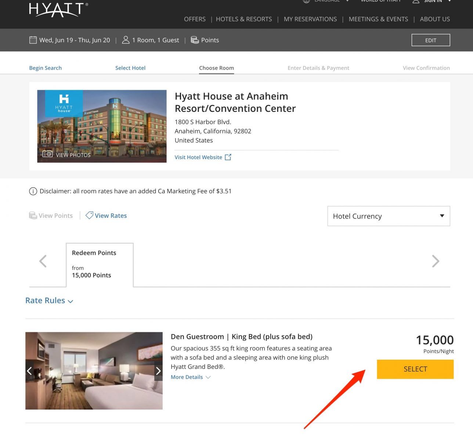
Task: Open the camera View Photos icon
Action: 47,154
